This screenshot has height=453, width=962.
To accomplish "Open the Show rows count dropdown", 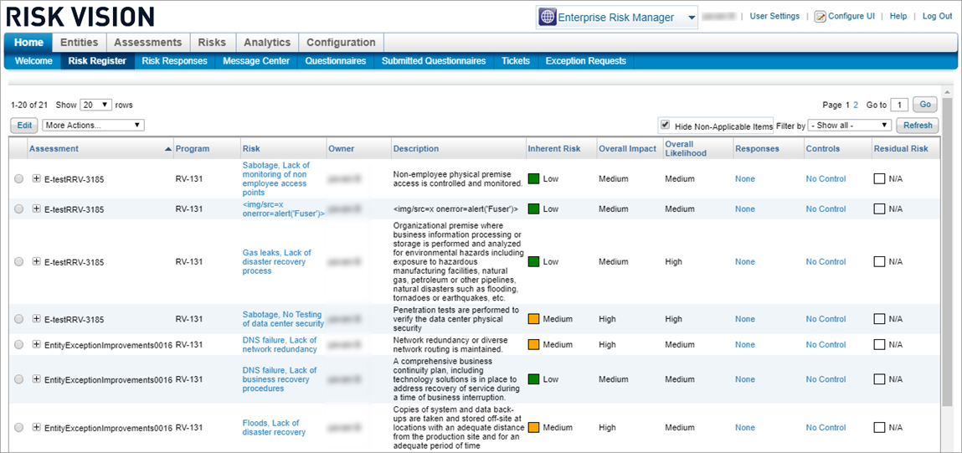I will coord(96,105).
